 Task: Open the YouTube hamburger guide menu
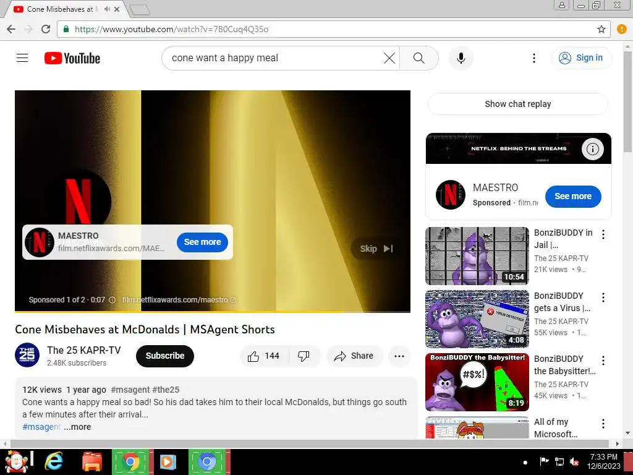pyautogui.click(x=22, y=58)
